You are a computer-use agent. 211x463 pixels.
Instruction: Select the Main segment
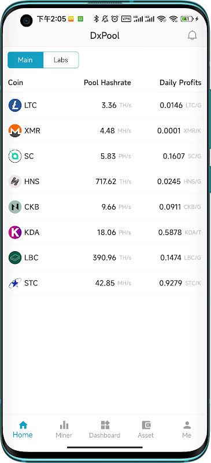[25, 60]
